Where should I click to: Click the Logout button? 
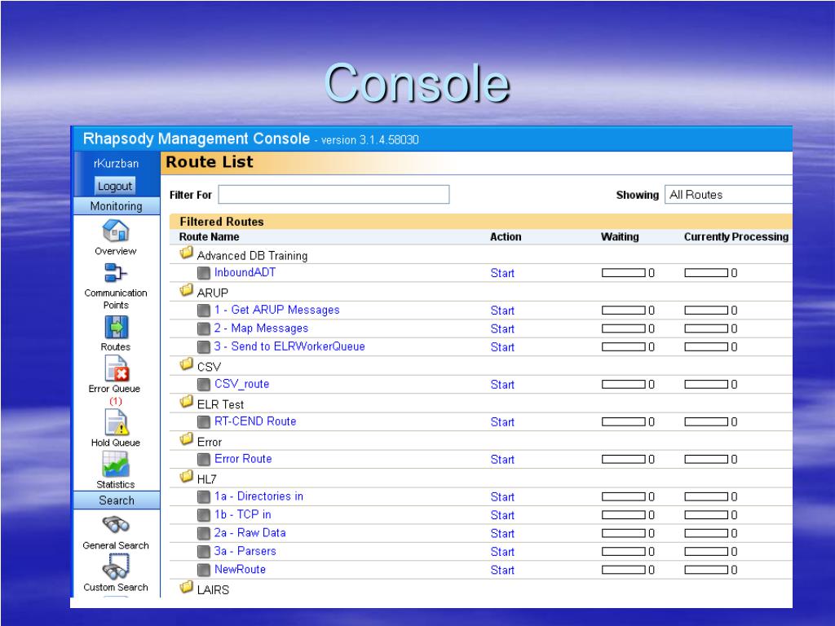point(114,187)
